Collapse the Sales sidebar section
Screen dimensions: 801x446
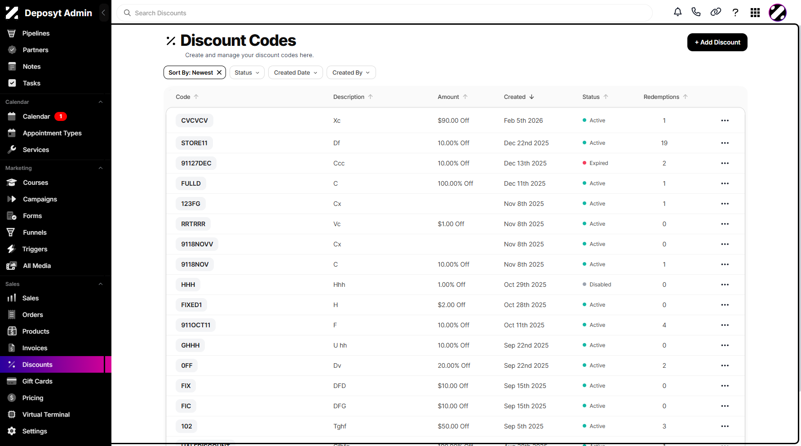(x=101, y=284)
